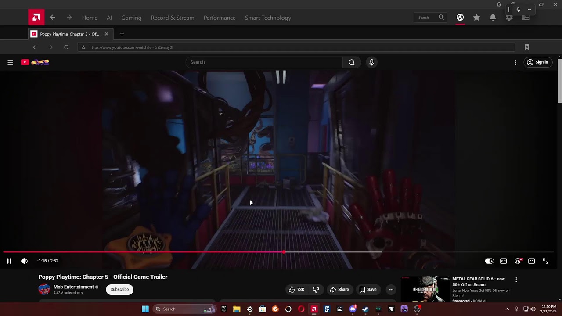Click the page's vertical scrollbar
562x316 pixels.
pyautogui.click(x=559, y=81)
